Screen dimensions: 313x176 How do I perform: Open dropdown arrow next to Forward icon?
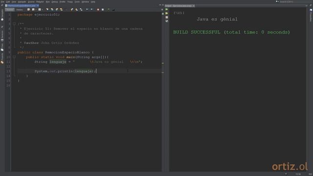point(42,9)
